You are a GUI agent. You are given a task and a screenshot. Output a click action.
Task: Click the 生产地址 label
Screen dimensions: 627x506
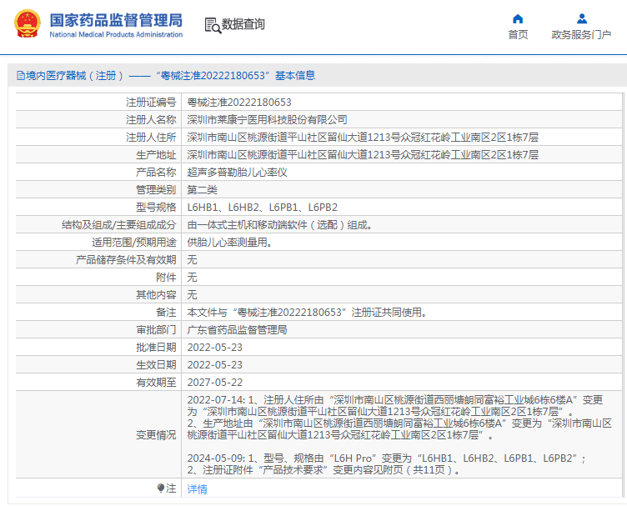click(156, 155)
